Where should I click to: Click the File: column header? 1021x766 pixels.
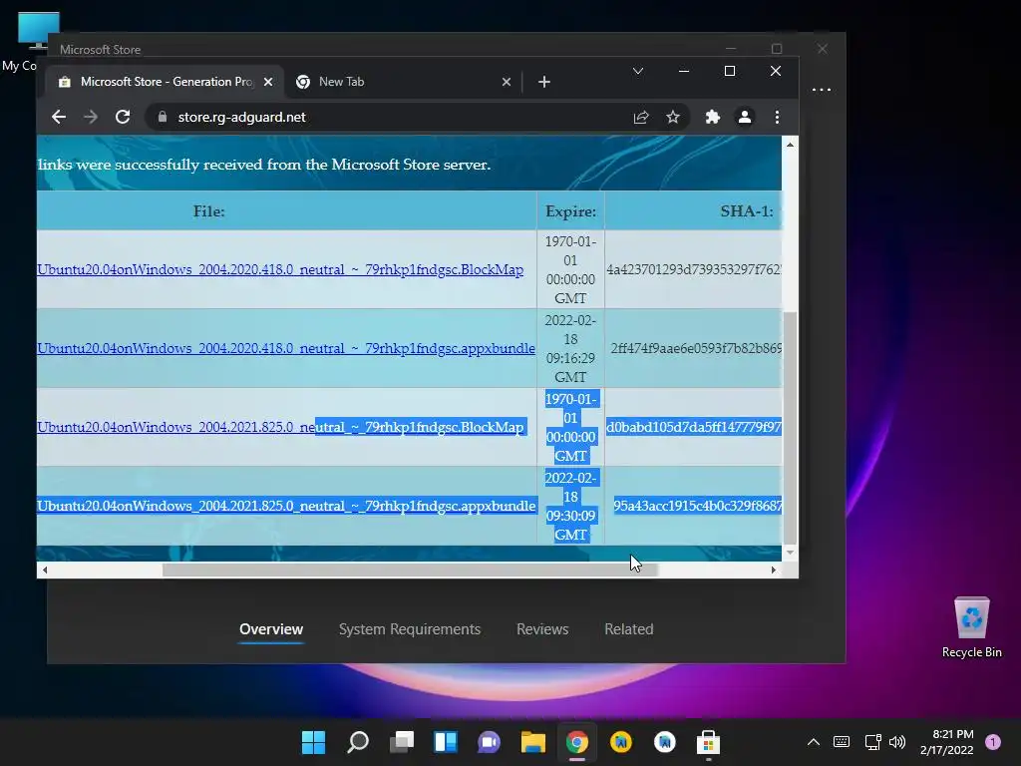click(x=209, y=211)
